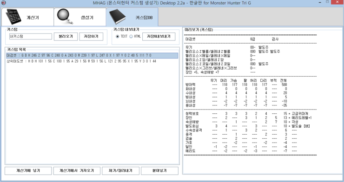Click the 붙여넣기 paste button
Image resolution: width=344 pixels, height=182 pixels.
coord(159,170)
